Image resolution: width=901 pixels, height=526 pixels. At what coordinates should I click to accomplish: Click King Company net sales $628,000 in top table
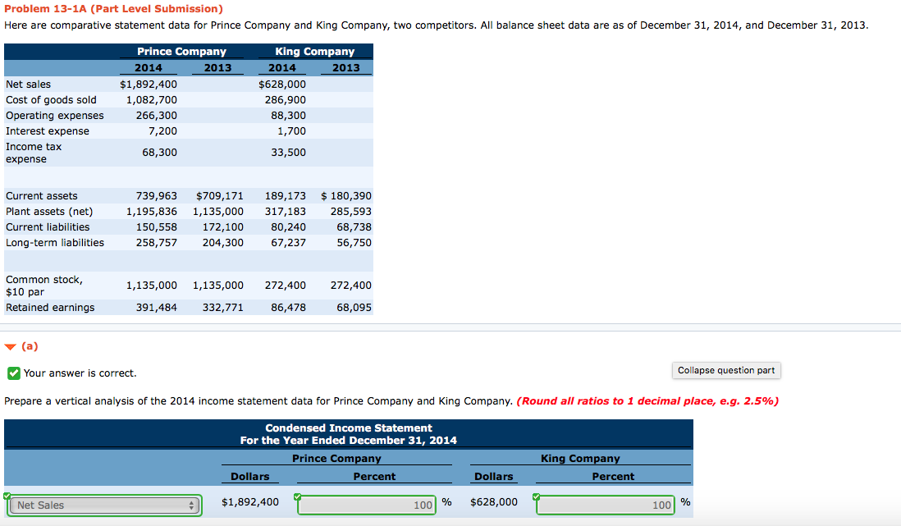point(282,85)
